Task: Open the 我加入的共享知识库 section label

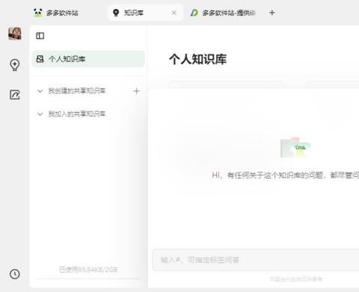Action: (x=77, y=114)
